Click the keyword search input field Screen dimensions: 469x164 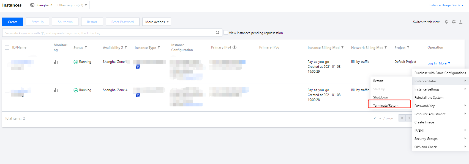pos(109,33)
